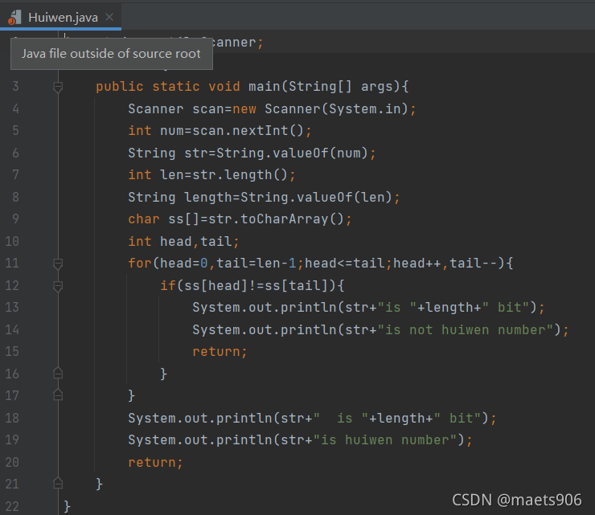Click the fold end marker on line 21
The height and width of the screenshot is (515, 595).
(58, 484)
